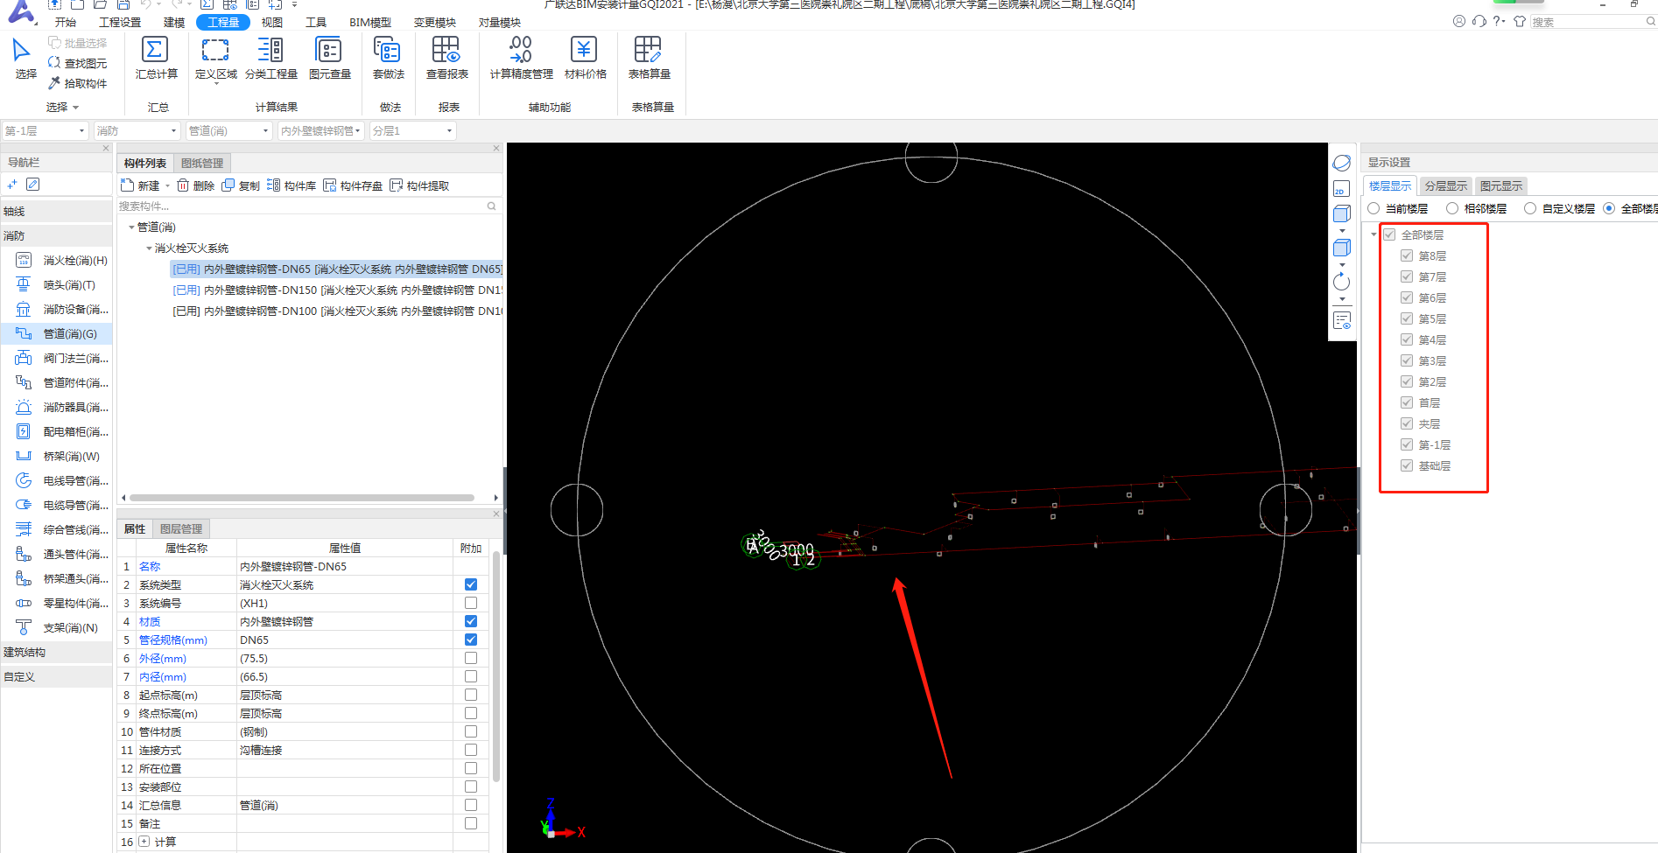The width and height of the screenshot is (1658, 853).
Task: Collapse the 消火栓灭火系统 tree node
Action: [149, 248]
